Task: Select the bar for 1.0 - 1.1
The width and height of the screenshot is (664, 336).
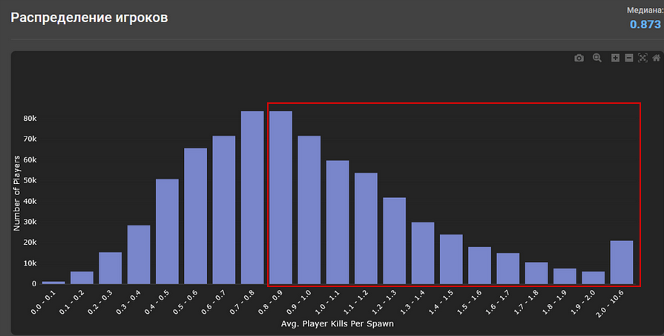Action: (x=338, y=223)
